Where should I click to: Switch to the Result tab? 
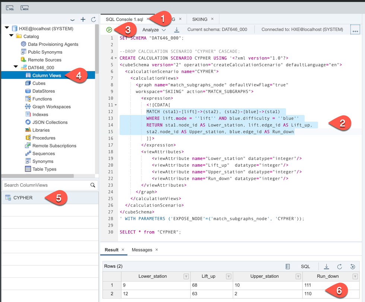(111, 250)
